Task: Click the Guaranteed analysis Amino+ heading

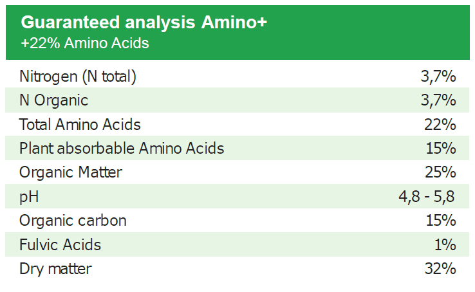Action: (x=144, y=23)
